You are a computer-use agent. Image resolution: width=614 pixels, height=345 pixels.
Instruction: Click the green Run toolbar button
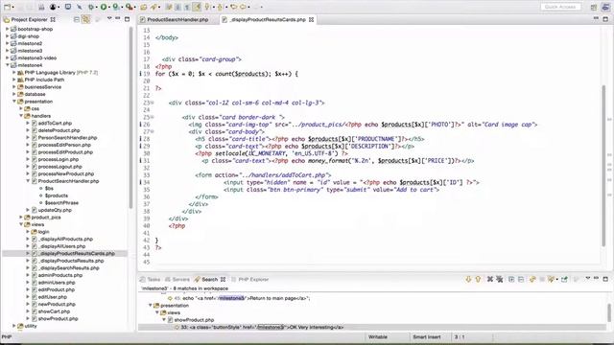tap(104, 7)
